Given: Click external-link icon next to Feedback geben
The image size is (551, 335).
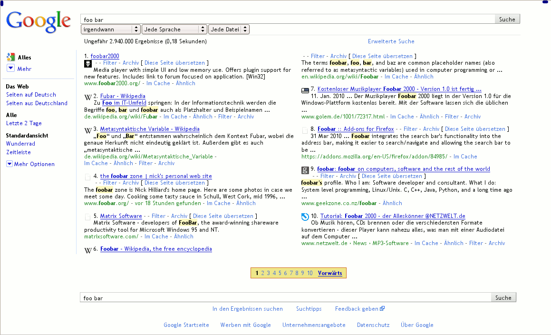Looking at the screenshot, I should click(382, 309).
